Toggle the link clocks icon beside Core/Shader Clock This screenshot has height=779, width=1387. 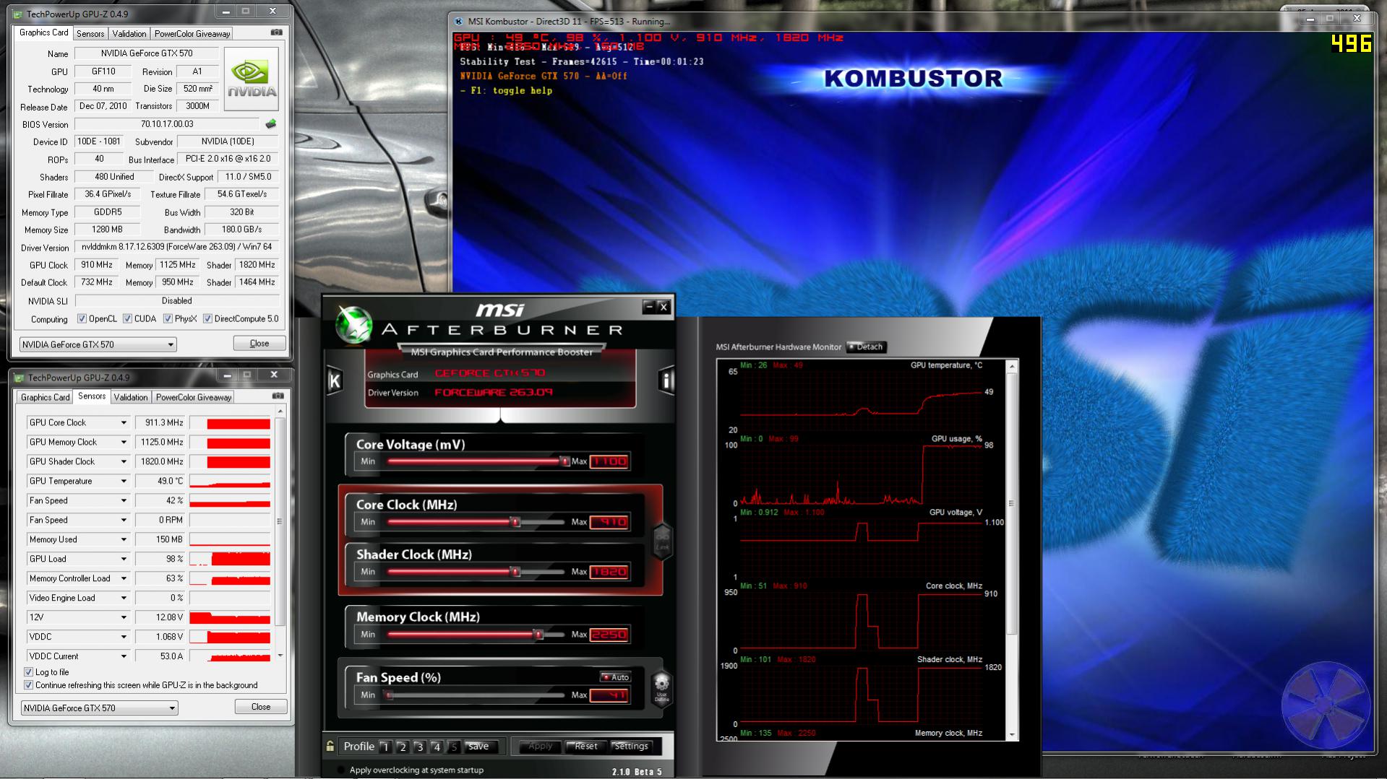click(661, 541)
